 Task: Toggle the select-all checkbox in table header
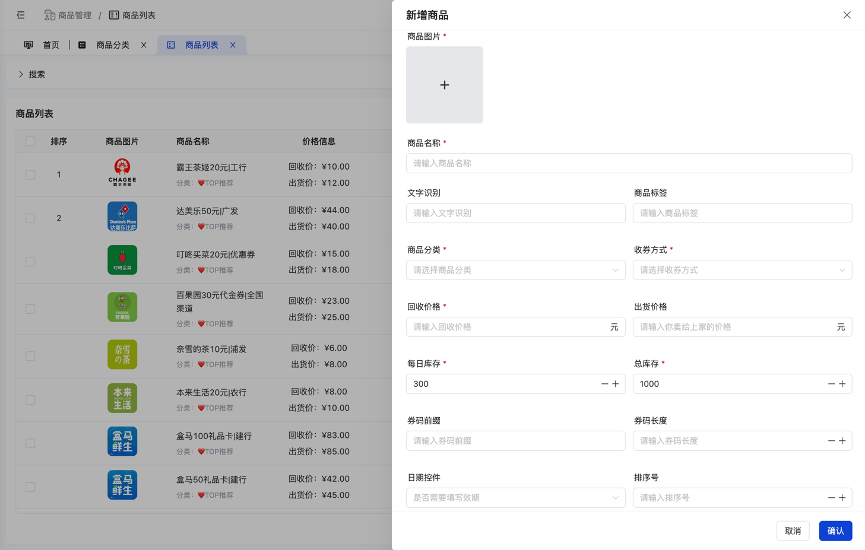coord(30,141)
